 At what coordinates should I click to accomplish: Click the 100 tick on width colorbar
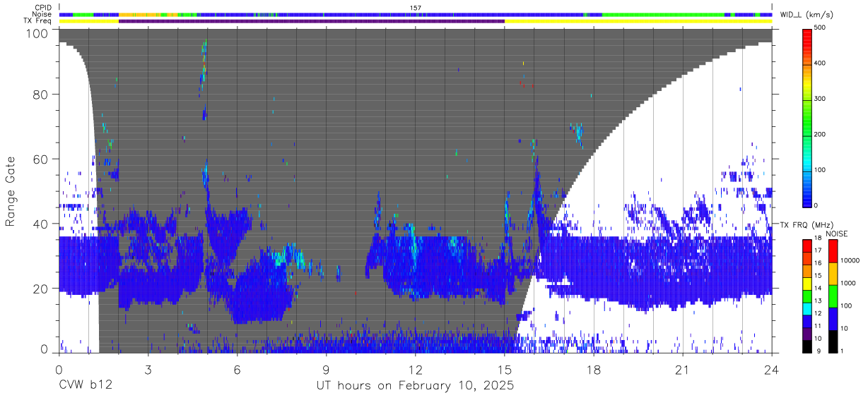tap(820, 170)
